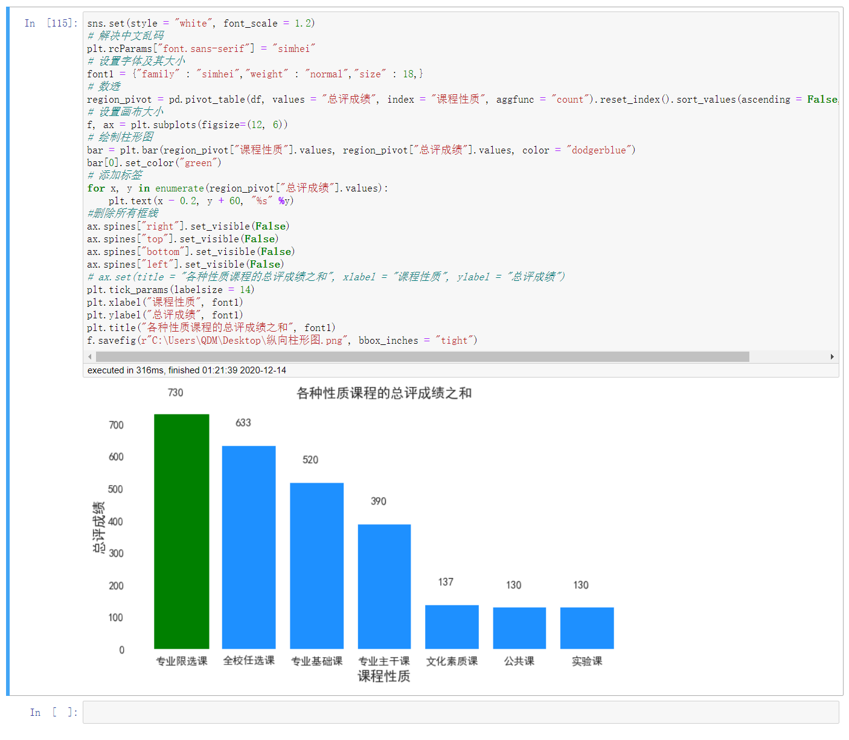Click the f.savefig code line

[282, 341]
